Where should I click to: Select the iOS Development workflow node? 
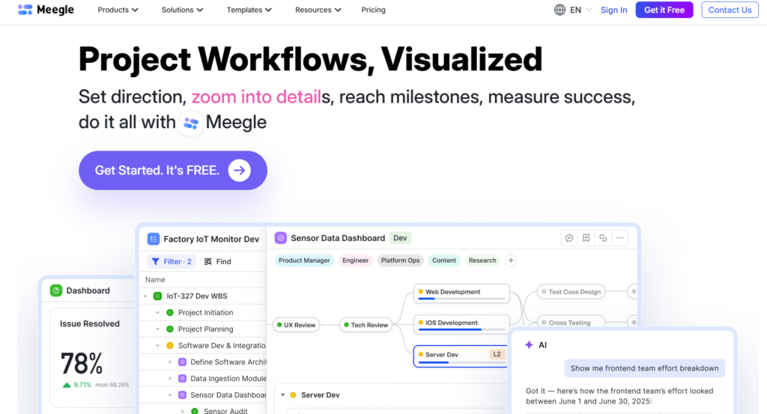(461, 324)
